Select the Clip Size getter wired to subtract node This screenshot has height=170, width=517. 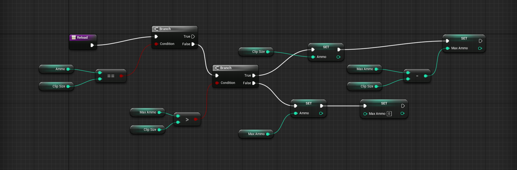[365, 86]
